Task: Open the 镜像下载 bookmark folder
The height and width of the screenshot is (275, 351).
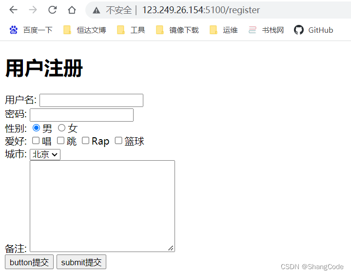Action: pyautogui.click(x=177, y=30)
